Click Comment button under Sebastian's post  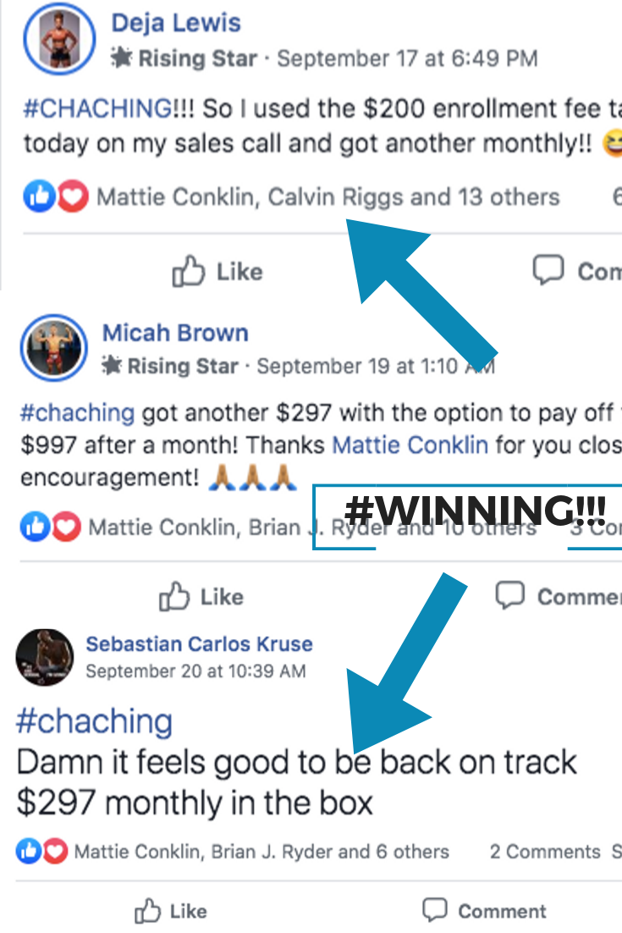point(485,911)
